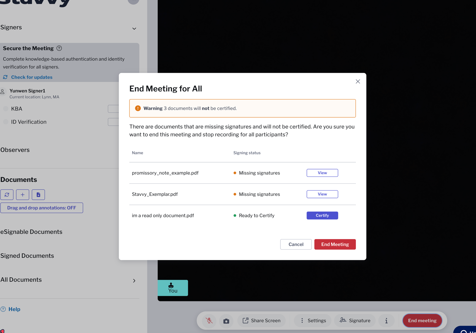Collapse the Signers section chevron
The height and width of the screenshot is (333, 476).
tap(134, 29)
